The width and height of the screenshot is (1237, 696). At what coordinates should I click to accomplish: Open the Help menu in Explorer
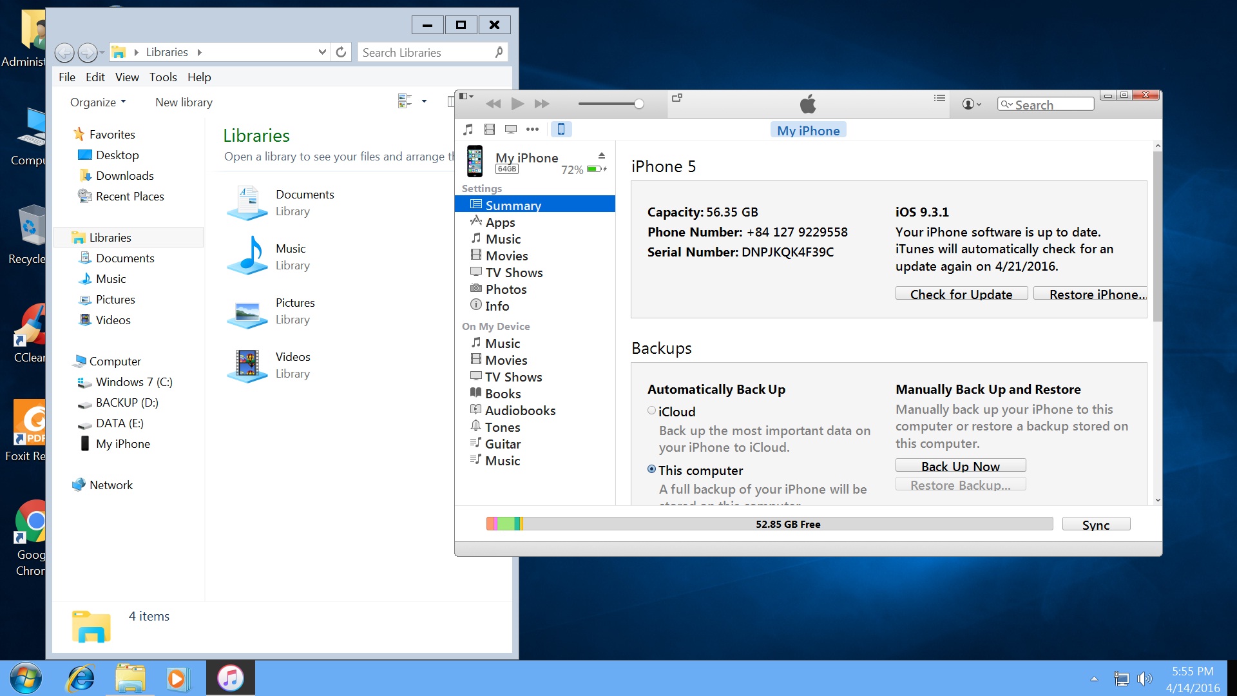(x=199, y=77)
